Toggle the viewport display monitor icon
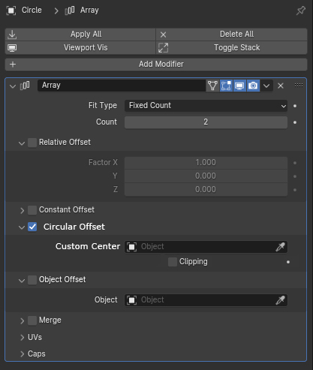Image resolution: width=313 pixels, height=370 pixels. click(239, 86)
